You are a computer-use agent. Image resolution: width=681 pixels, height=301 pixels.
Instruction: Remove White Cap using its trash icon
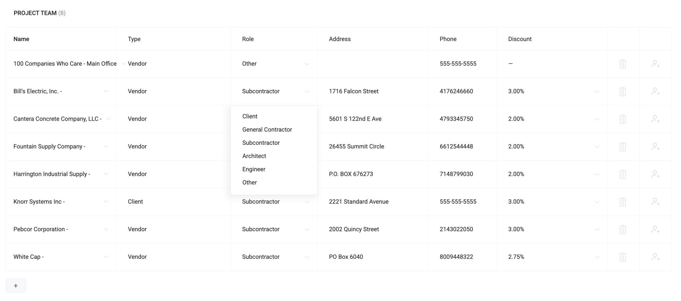point(622,257)
